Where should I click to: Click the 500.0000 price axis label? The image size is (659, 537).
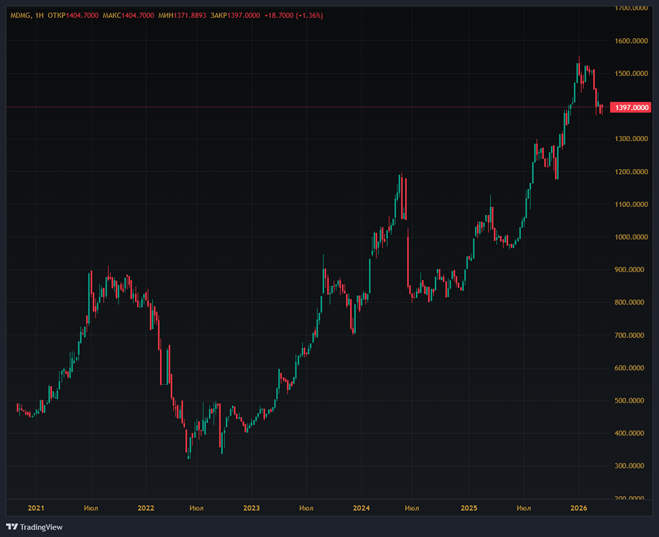click(629, 401)
